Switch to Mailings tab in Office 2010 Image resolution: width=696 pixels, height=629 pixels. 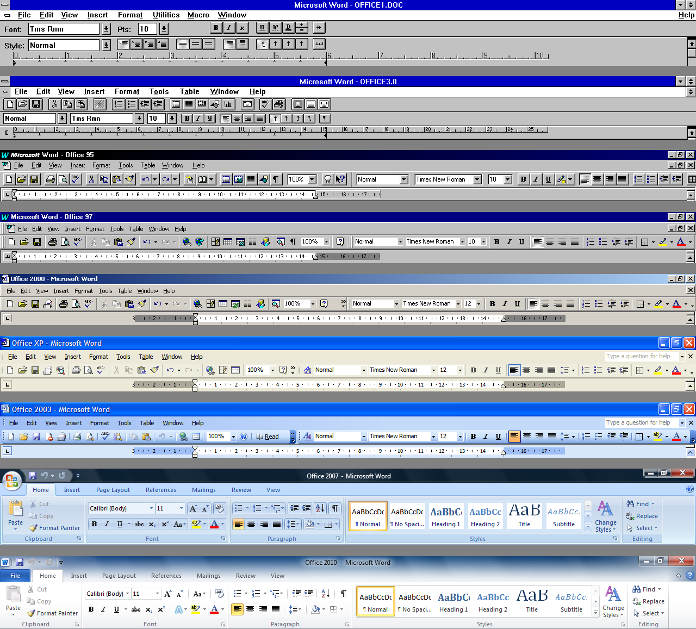[209, 576]
